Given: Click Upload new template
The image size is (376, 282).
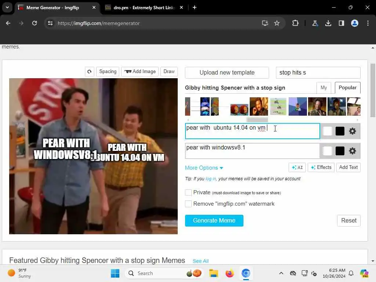Looking at the screenshot, I should [x=227, y=72].
